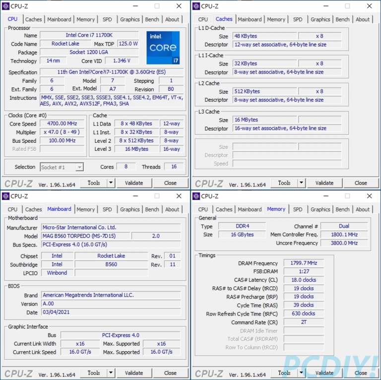Open the Socket #1 selection dropdown
Image resolution: width=381 pixels, height=380 pixels.
[x=62, y=167]
